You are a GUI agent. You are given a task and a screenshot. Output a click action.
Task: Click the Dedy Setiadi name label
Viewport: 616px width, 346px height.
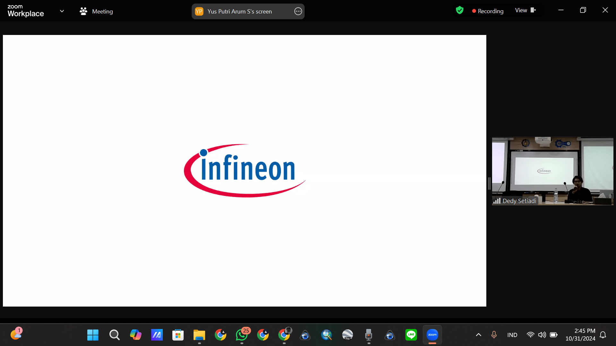519,201
